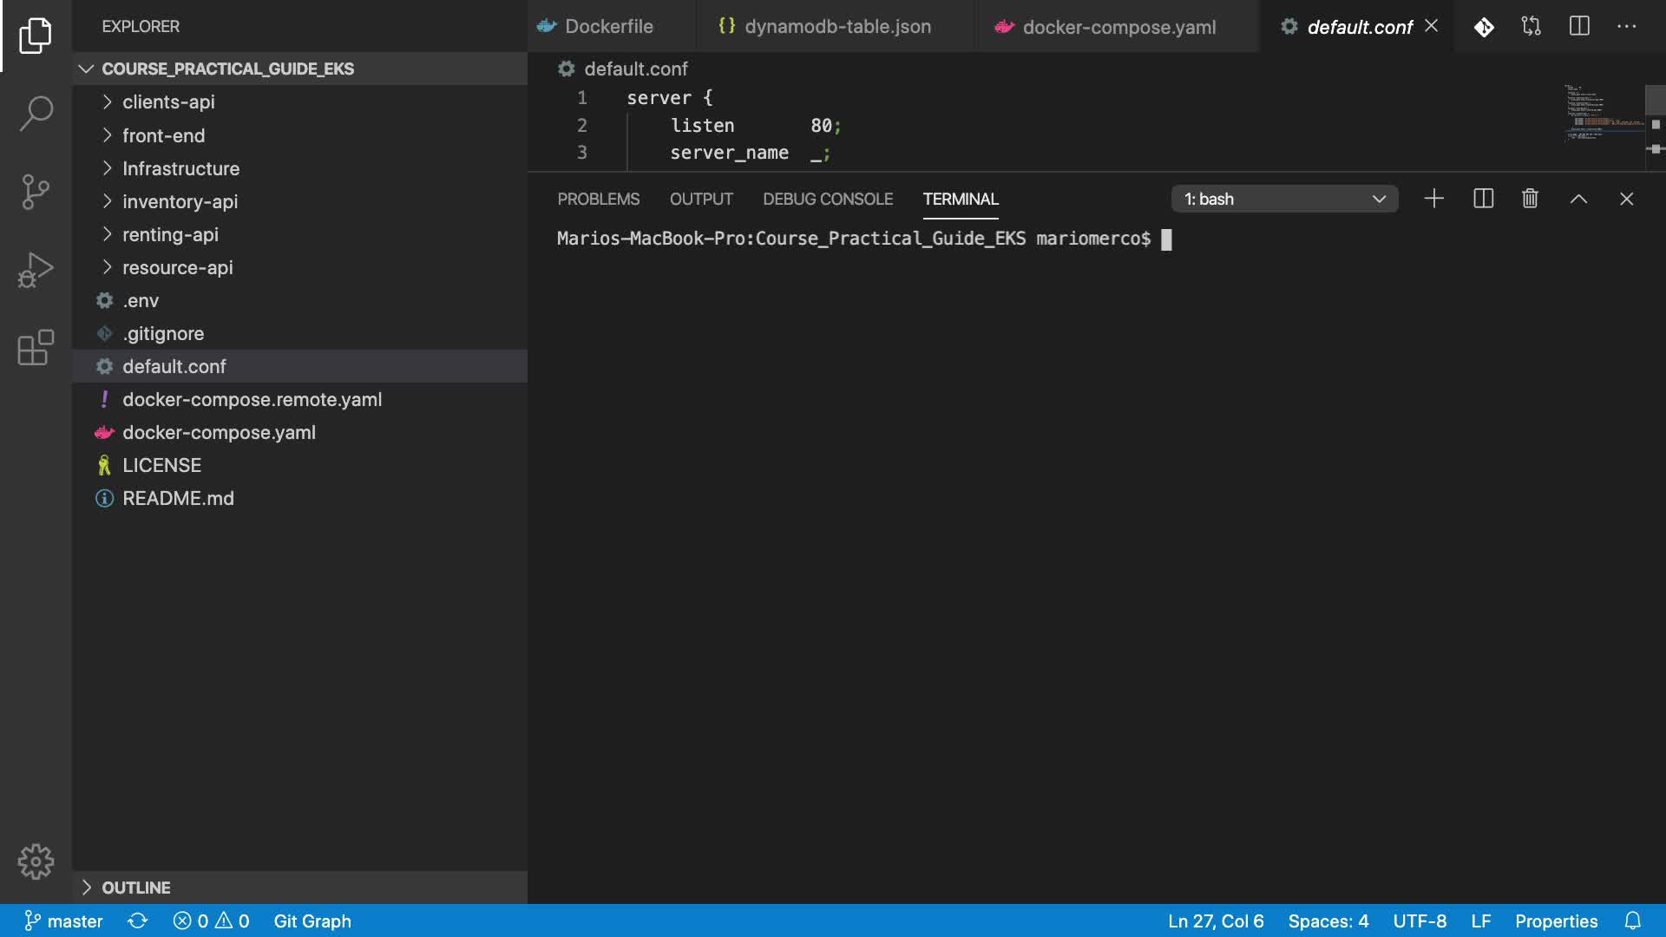Expand the OUTLINE section

(135, 888)
